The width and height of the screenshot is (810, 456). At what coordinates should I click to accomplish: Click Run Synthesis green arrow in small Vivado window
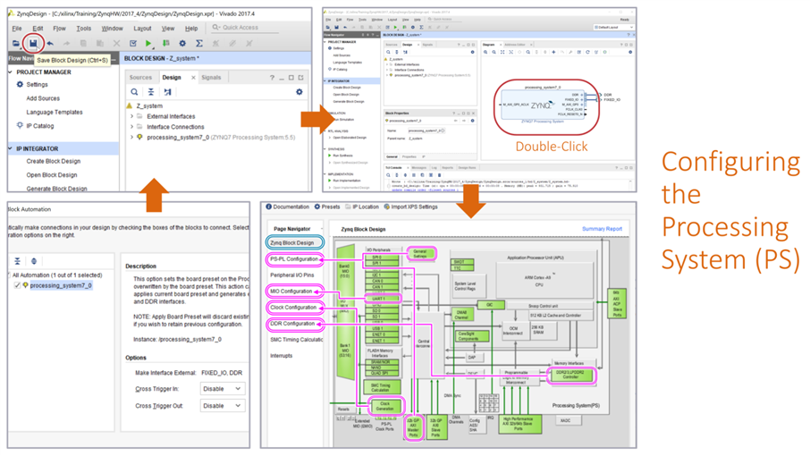point(330,156)
